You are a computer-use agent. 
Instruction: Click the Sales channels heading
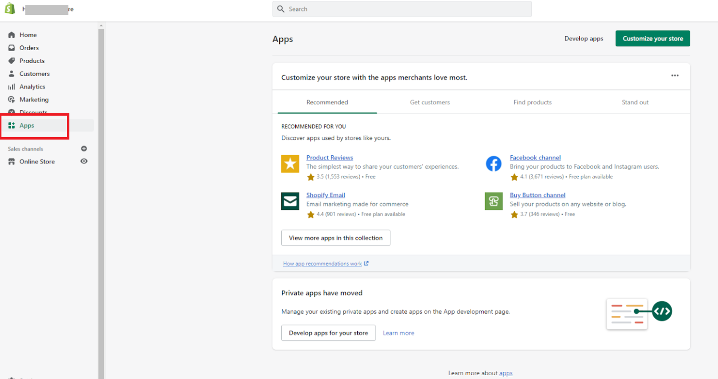tap(25, 149)
